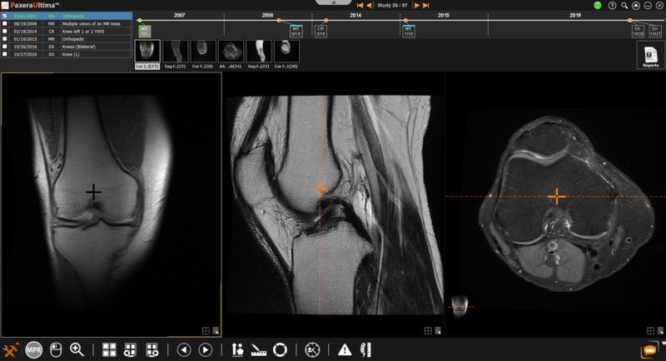
Task: Open the help question mark icon
Action: pos(612,5)
